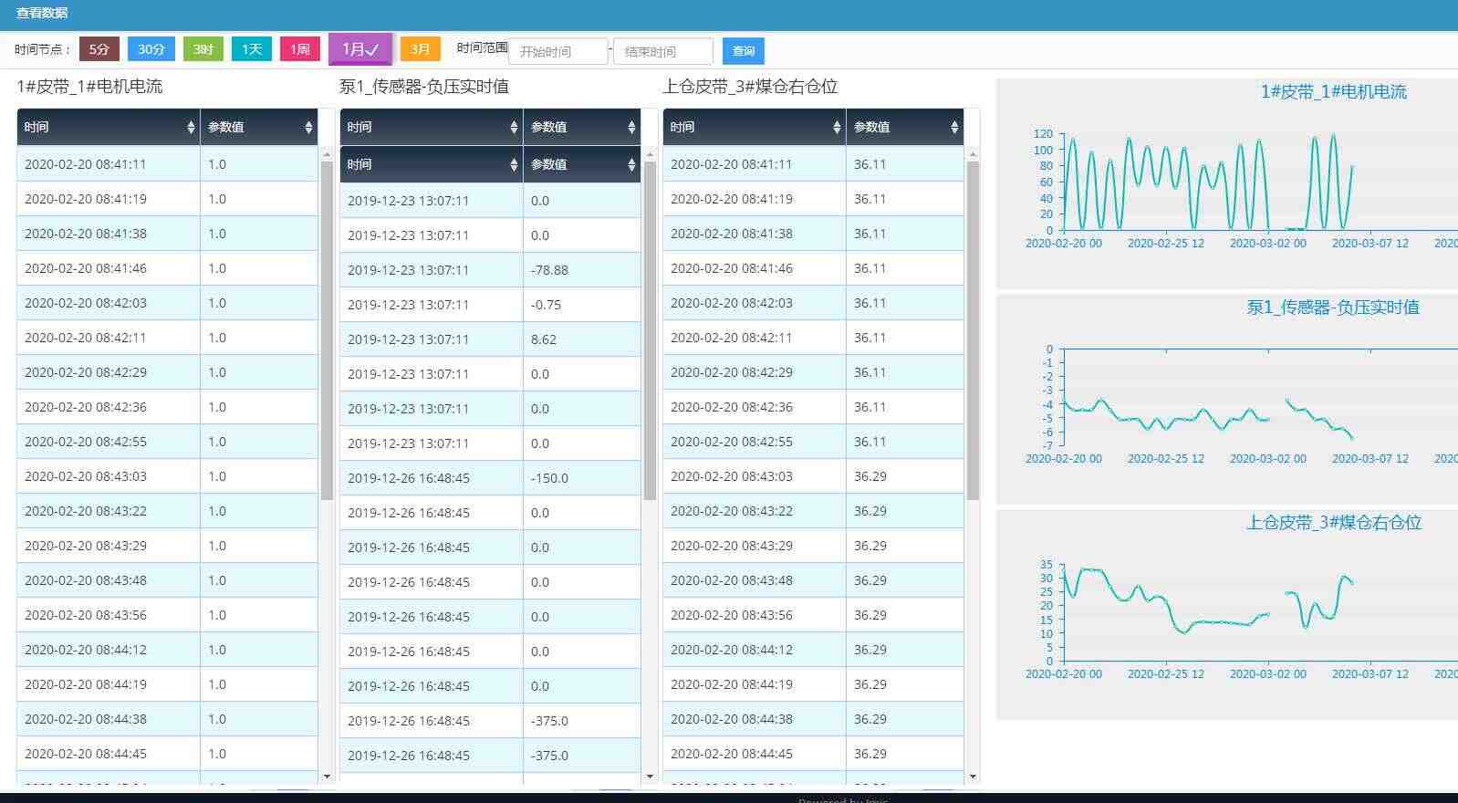The height and width of the screenshot is (803, 1458).
Task: Toggle the selected 1月 time node
Action: click(360, 49)
